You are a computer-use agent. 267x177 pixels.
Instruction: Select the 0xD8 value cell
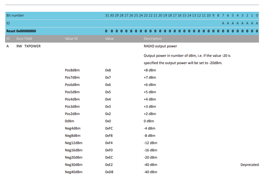pos(109,172)
